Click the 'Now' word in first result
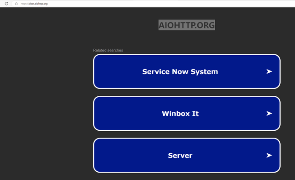 (180, 72)
